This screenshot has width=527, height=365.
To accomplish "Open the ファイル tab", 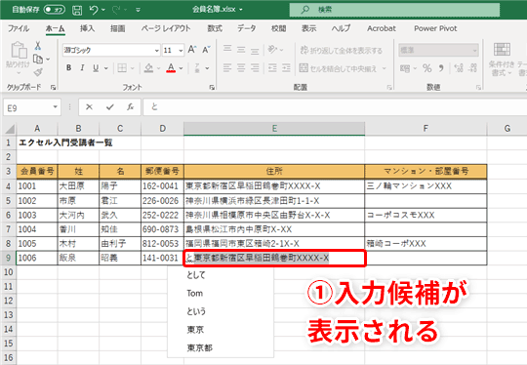I will click(x=19, y=28).
